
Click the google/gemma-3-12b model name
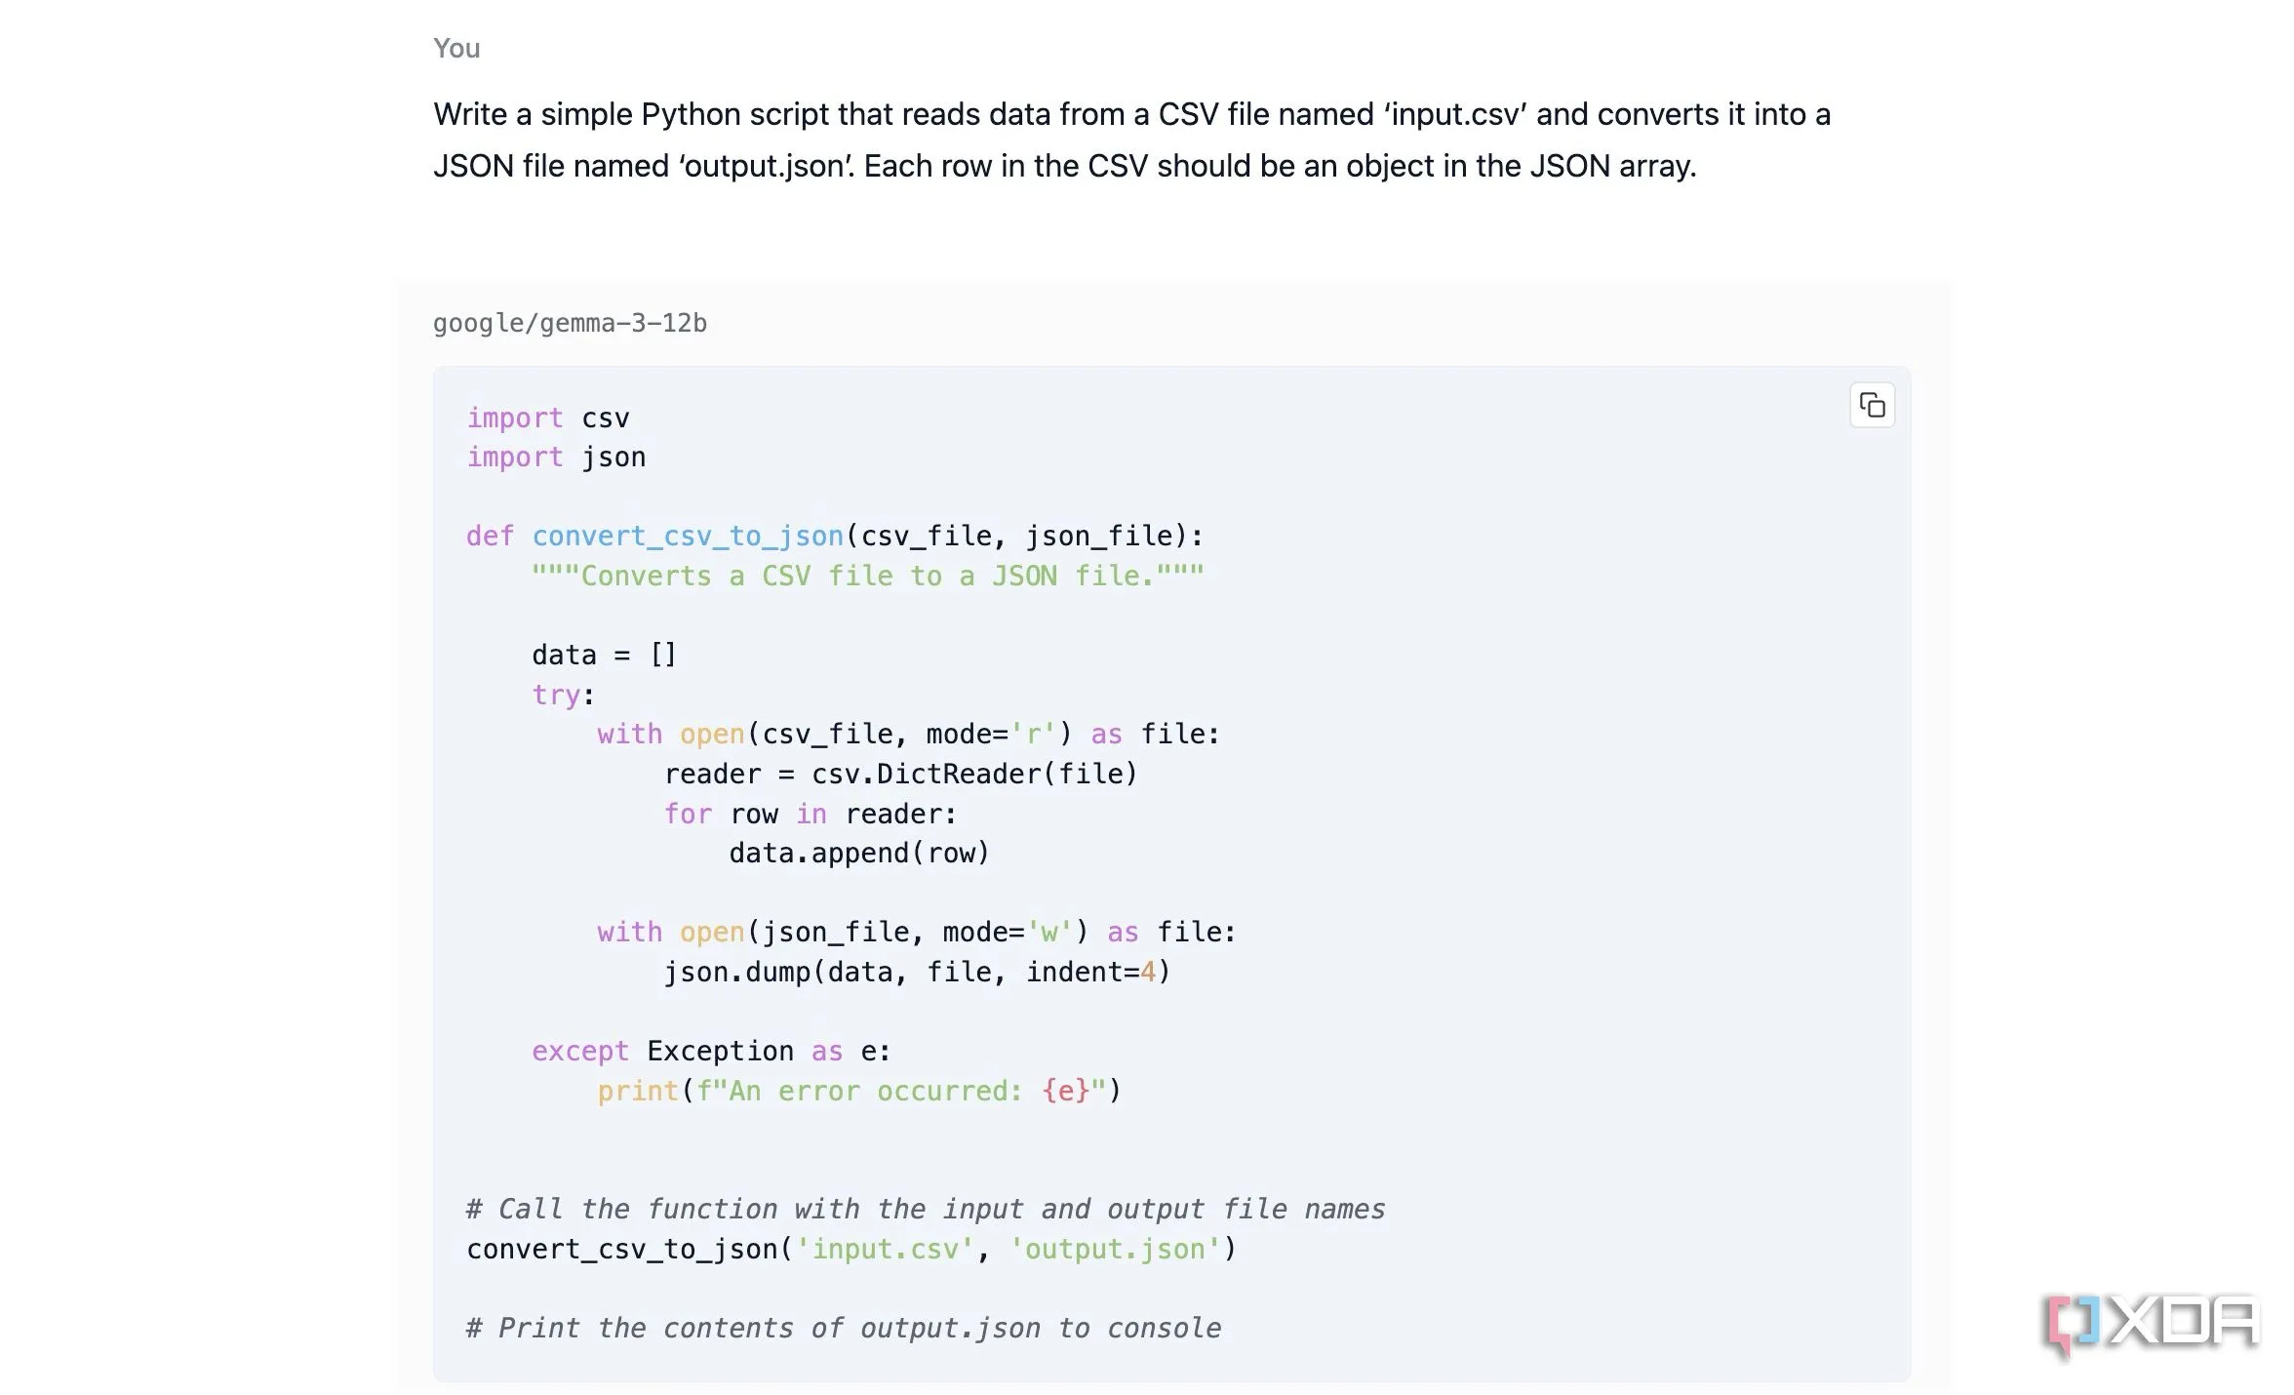(570, 323)
